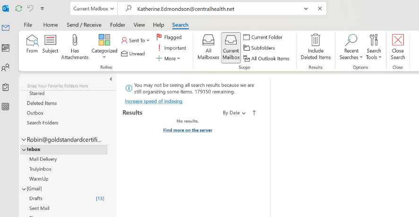
Task: Open the Tasks module in left sidebar
Action: [6, 87]
